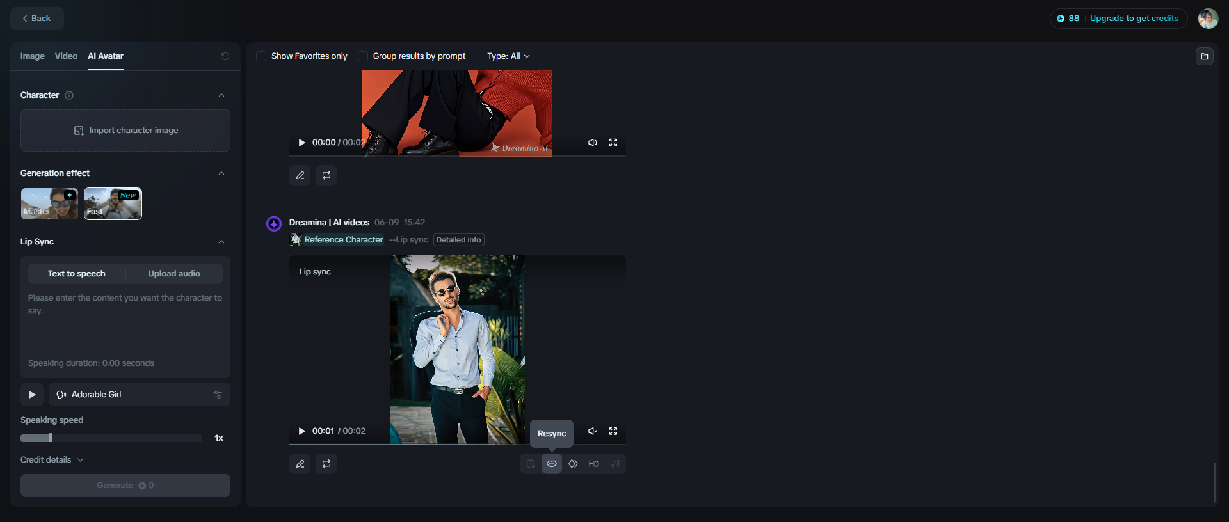This screenshot has height=522, width=1229.
Task: Preview the voice with the play button
Action: [32, 395]
